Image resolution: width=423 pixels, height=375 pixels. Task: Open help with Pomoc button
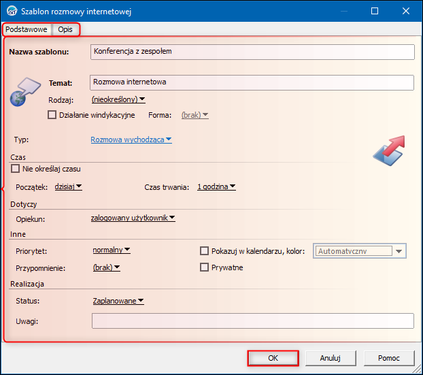(389, 358)
